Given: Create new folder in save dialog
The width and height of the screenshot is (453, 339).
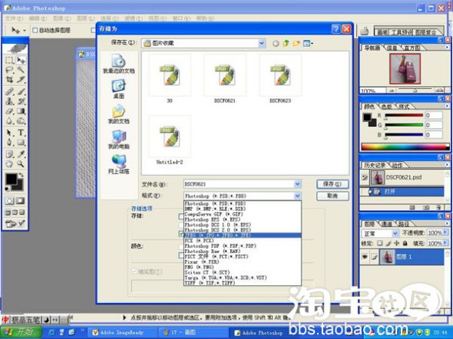Looking at the screenshot, I should tap(296, 44).
